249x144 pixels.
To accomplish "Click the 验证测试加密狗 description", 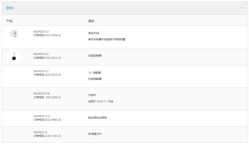I will [96, 117].
